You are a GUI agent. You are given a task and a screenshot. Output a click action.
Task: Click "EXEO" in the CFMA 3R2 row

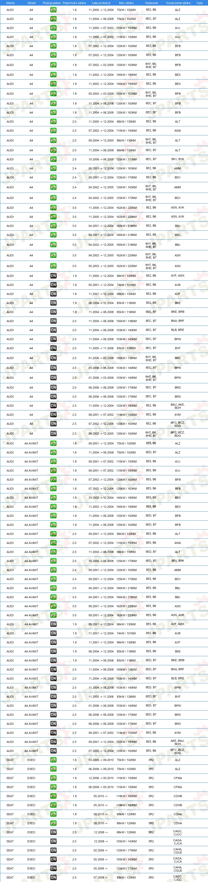tap(31, 778)
